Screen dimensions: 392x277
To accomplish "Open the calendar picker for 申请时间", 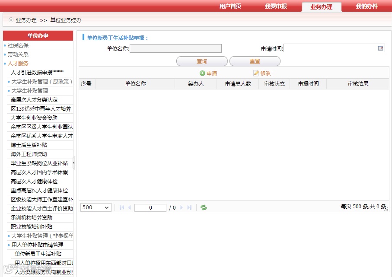I will [x=380, y=48].
